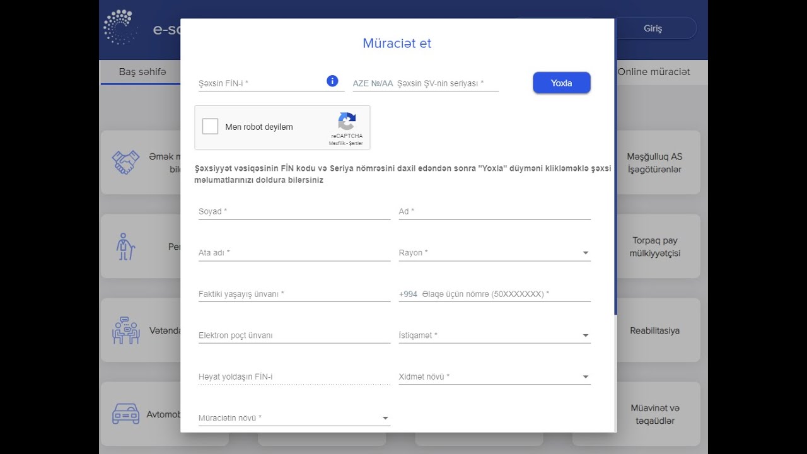807x454 pixels.
Task: Click the reCAPTCHA logo icon
Action: coord(347,121)
